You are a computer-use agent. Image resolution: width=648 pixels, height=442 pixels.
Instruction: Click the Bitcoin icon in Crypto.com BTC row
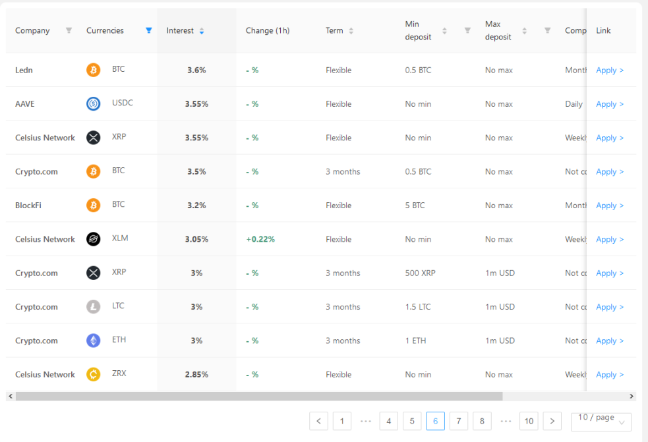pos(94,171)
